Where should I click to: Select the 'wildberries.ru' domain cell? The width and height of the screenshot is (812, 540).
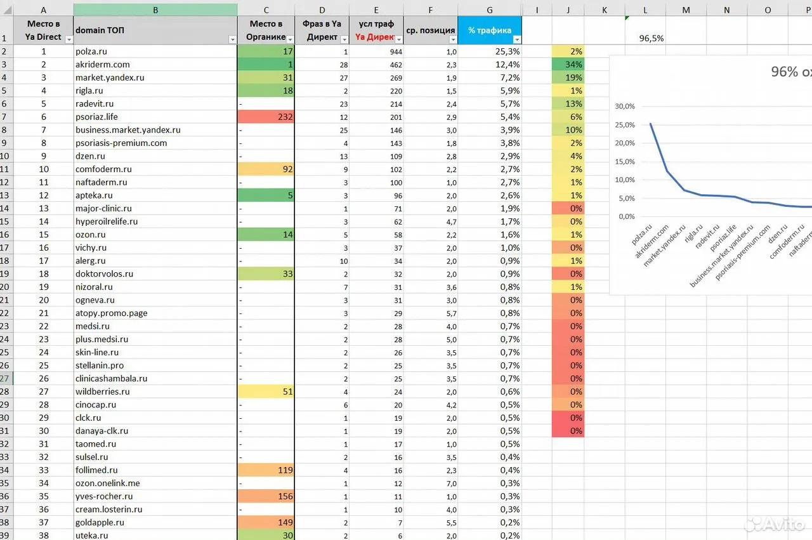[x=155, y=392]
